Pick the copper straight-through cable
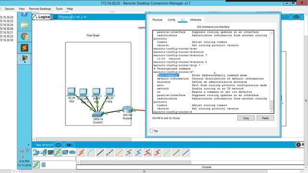 pos(100,153)
